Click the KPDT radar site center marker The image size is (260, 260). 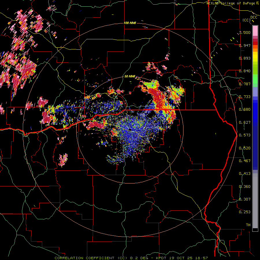point(130,130)
